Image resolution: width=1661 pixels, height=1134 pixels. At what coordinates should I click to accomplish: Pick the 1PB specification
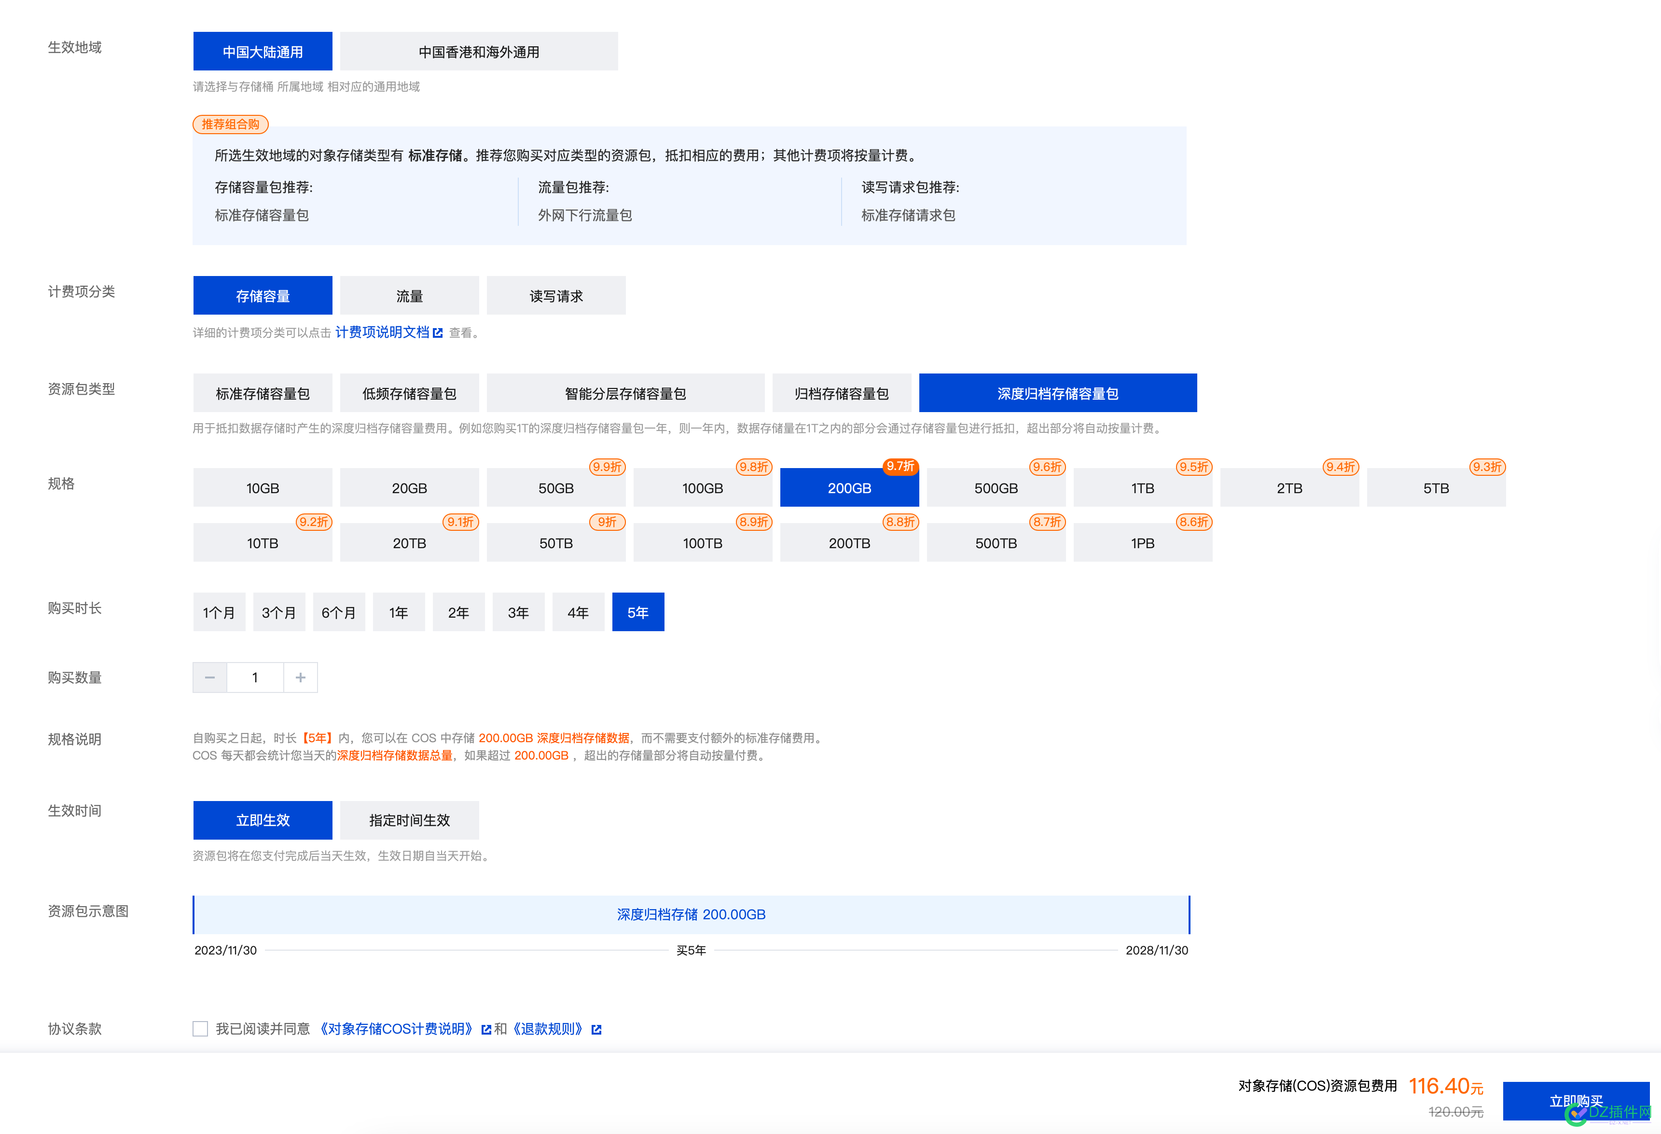[x=1143, y=543]
